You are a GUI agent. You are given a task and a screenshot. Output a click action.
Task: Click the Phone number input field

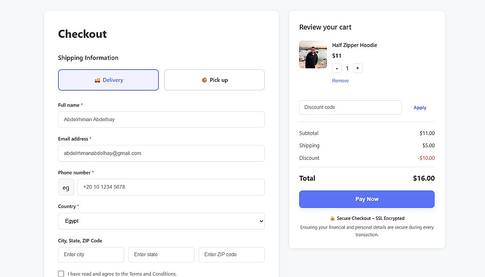point(171,187)
